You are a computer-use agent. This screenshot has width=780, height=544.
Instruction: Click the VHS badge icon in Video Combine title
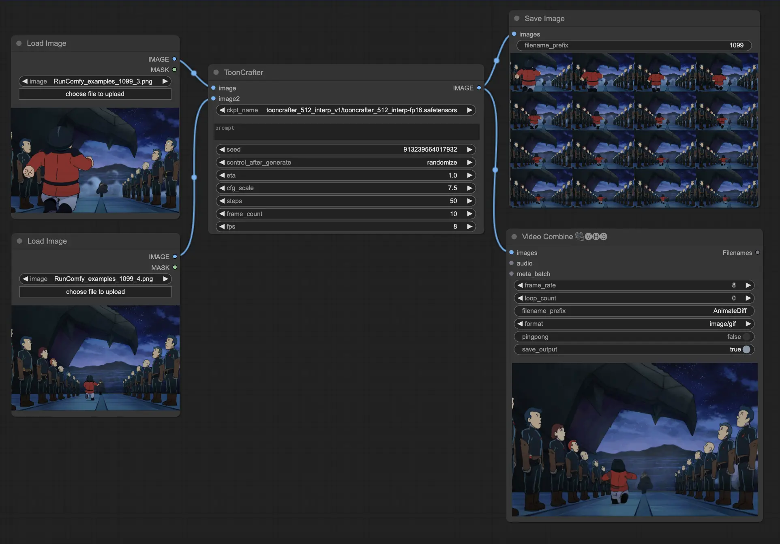point(596,237)
